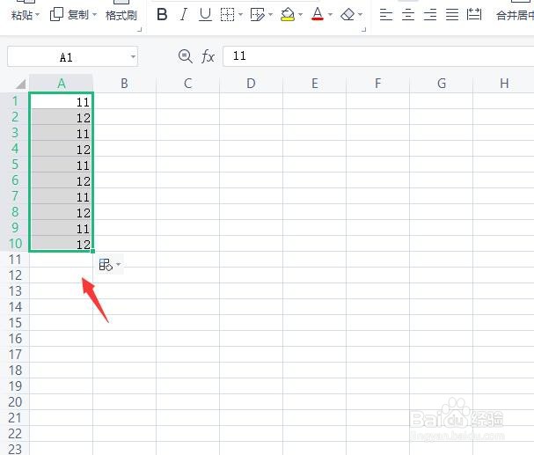The height and width of the screenshot is (455, 534).
Task: Open 复制 copy dropdown arrow
Action: pos(94,15)
